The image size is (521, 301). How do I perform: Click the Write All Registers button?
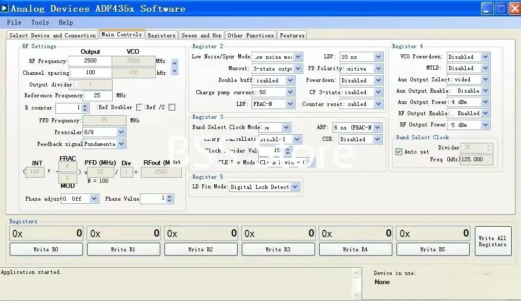[x=492, y=241]
